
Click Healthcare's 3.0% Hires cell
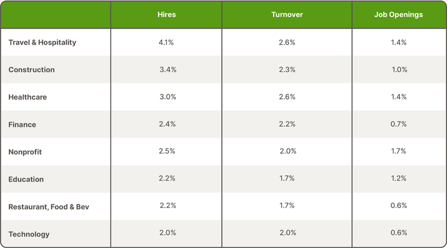pos(167,97)
